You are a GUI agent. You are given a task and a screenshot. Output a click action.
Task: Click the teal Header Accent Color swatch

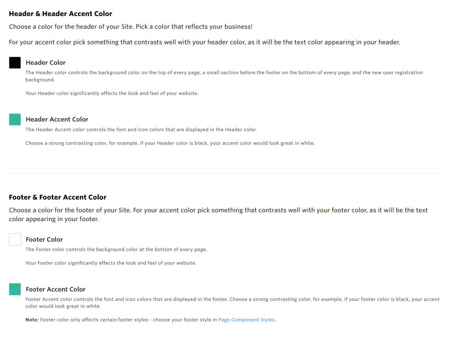[15, 119]
